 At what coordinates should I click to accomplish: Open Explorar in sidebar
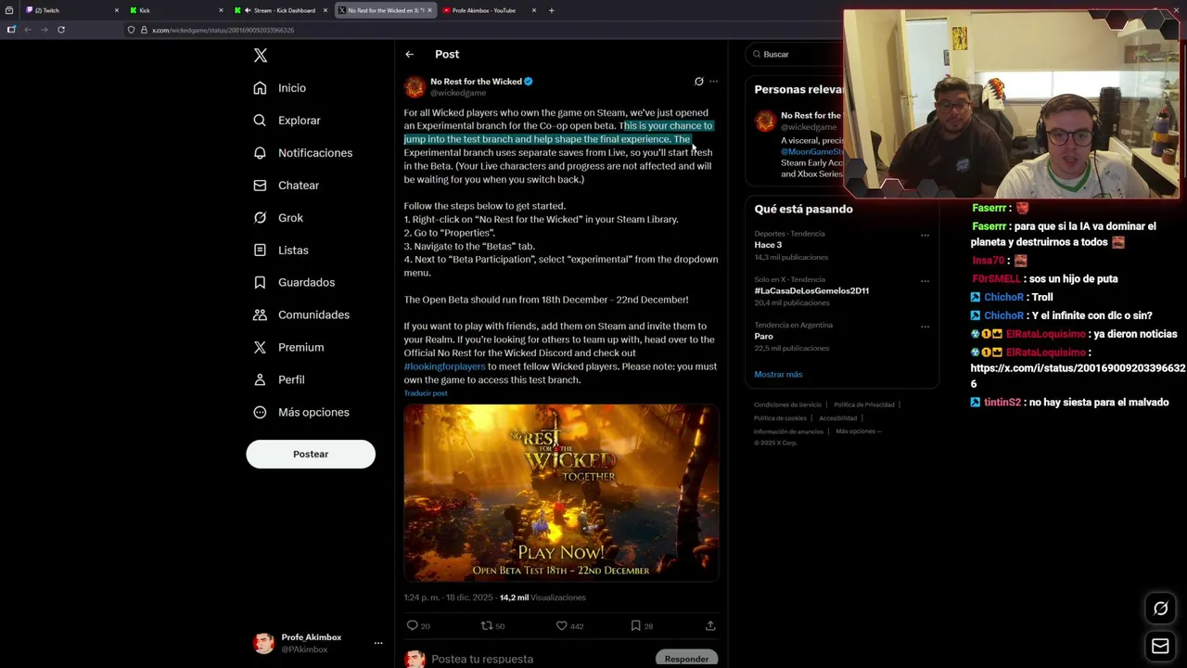(287, 121)
